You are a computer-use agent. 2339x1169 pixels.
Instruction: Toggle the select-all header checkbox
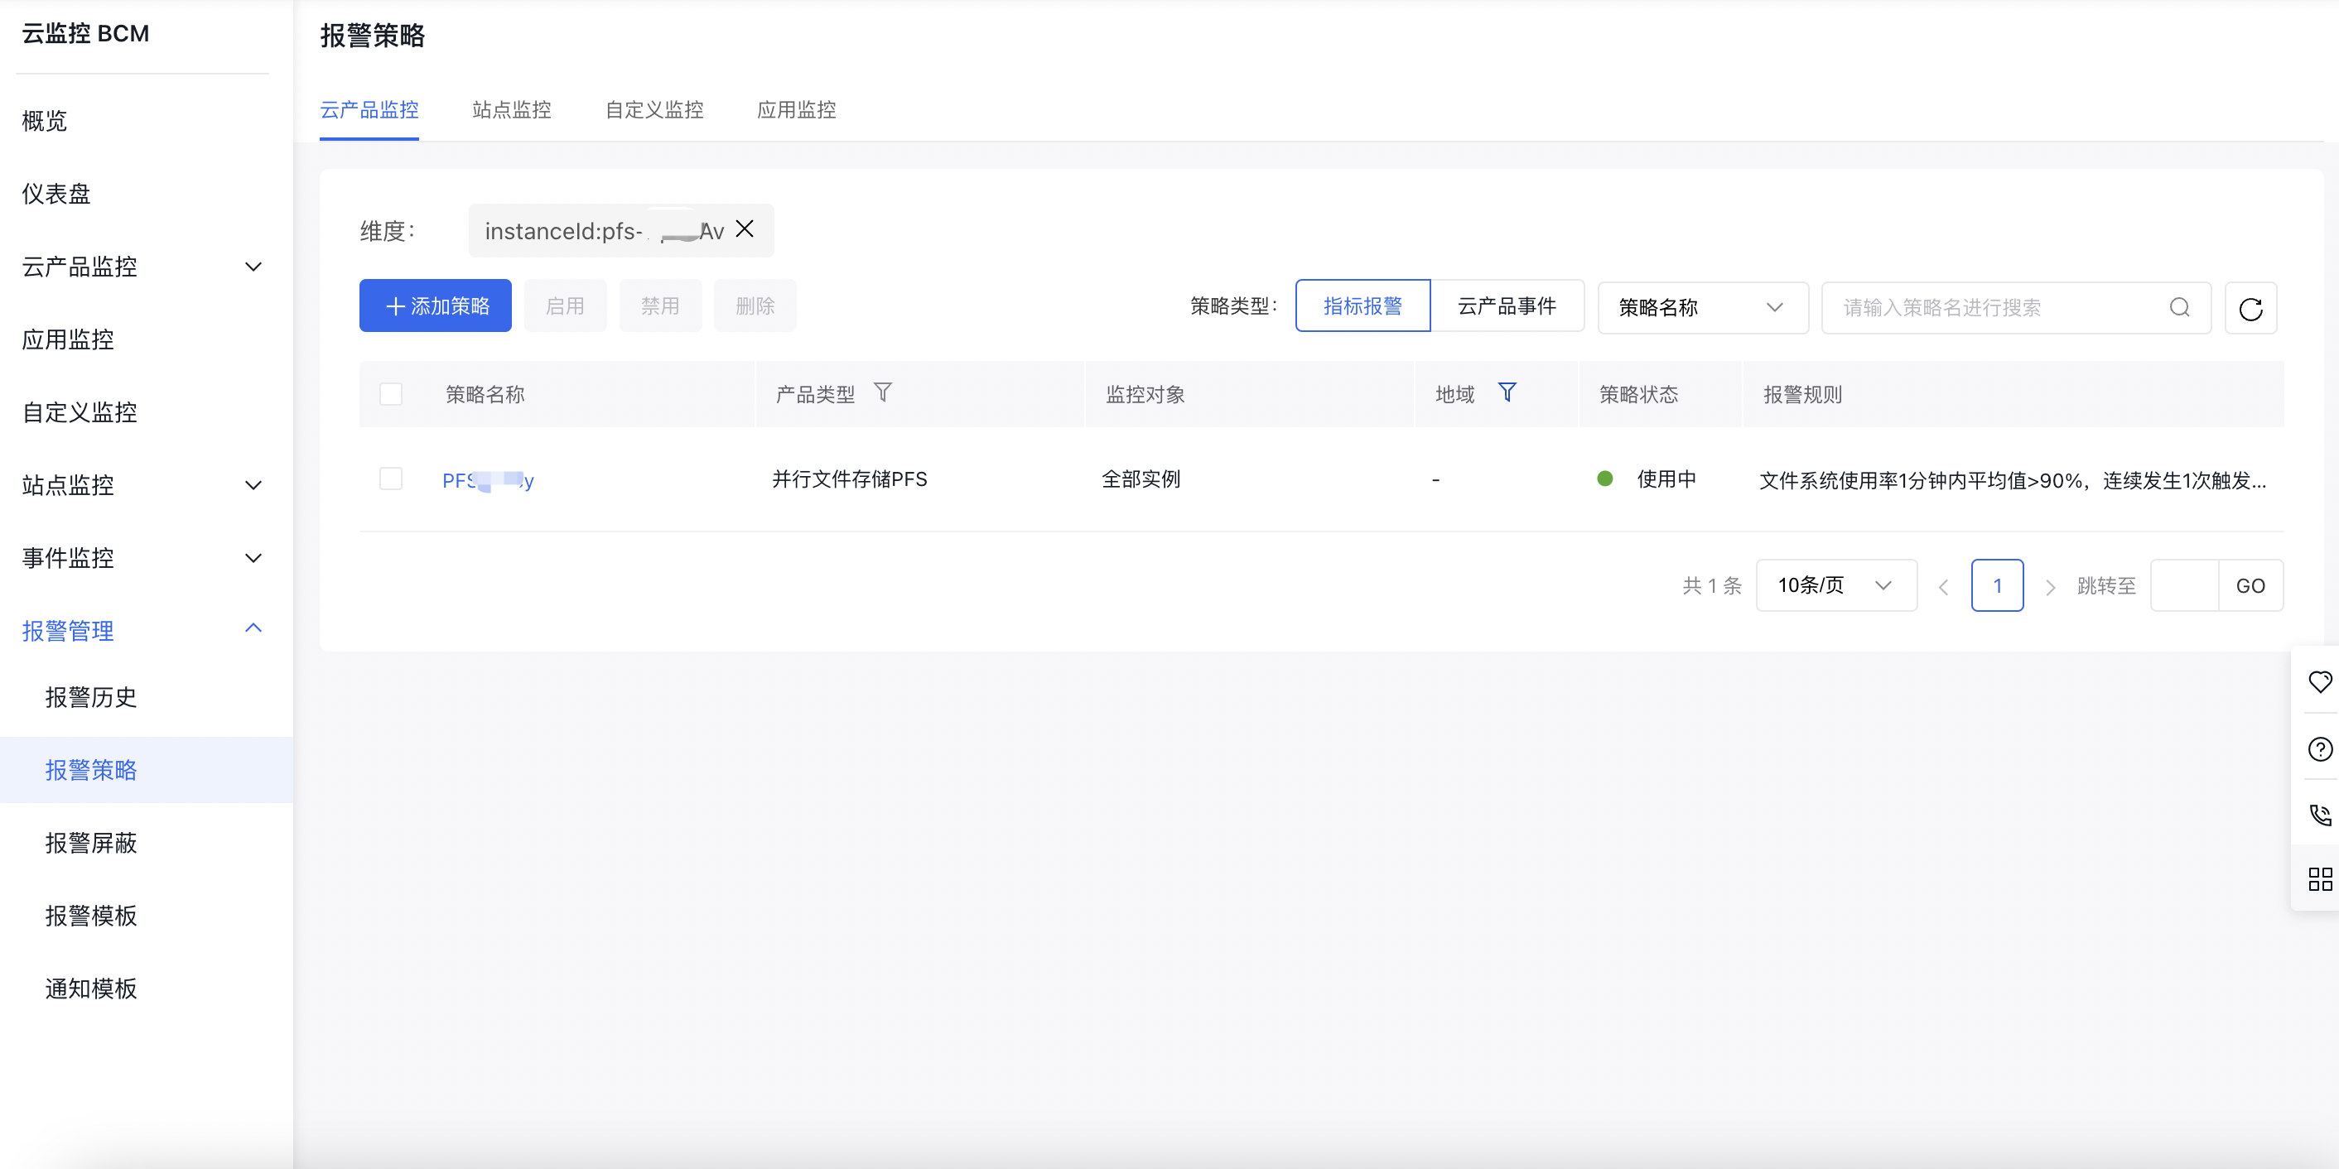click(390, 394)
